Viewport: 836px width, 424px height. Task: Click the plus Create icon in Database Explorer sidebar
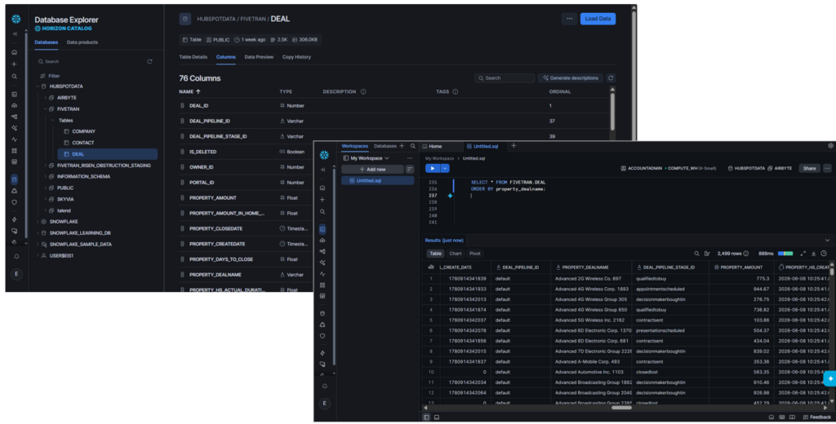(x=15, y=64)
